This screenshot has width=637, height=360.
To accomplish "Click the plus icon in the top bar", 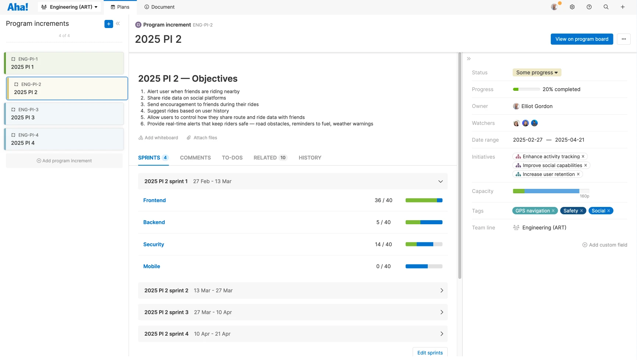I will point(623,7).
